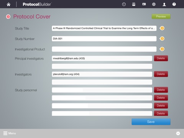Show info for Protocol Cover heading

coord(8,16)
